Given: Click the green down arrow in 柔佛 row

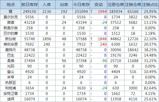Looking at the screenshot, I should tap(91, 61).
